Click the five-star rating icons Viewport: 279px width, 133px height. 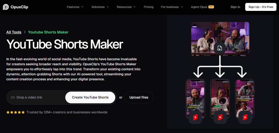point(16,112)
